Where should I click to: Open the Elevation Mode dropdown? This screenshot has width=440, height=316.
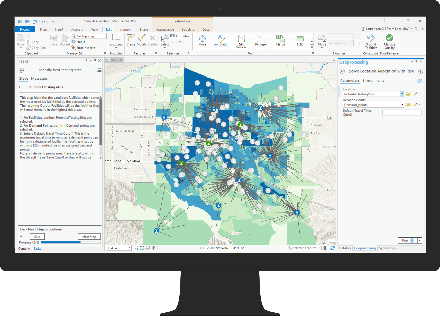pyautogui.click(x=322, y=48)
